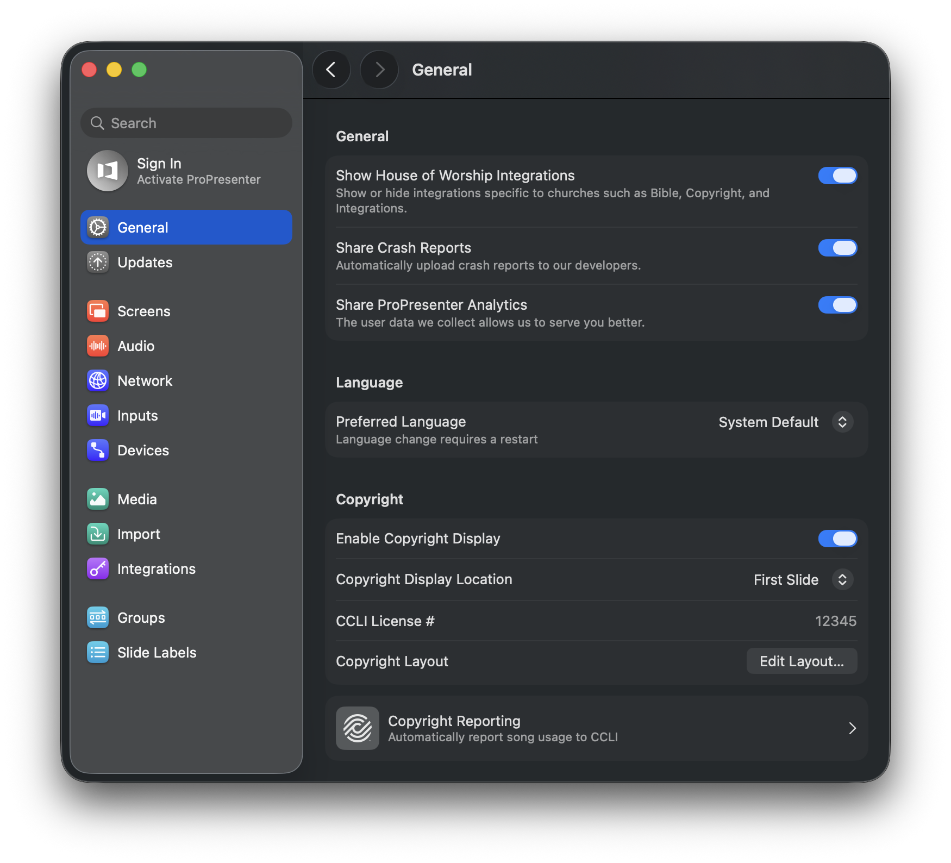Select Slide Labels in the sidebar
The image size is (951, 863).
coord(186,652)
